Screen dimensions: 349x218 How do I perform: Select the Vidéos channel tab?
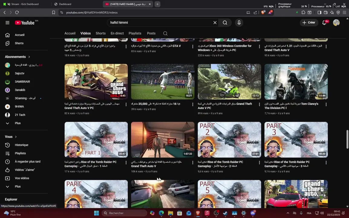(x=86, y=33)
